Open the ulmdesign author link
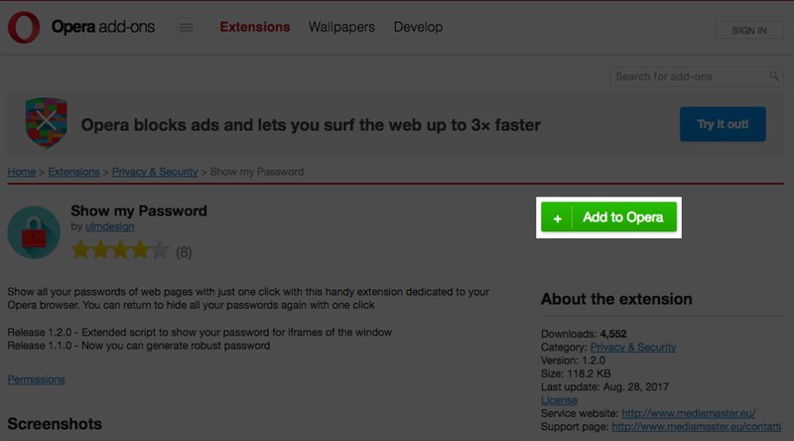 coord(110,226)
